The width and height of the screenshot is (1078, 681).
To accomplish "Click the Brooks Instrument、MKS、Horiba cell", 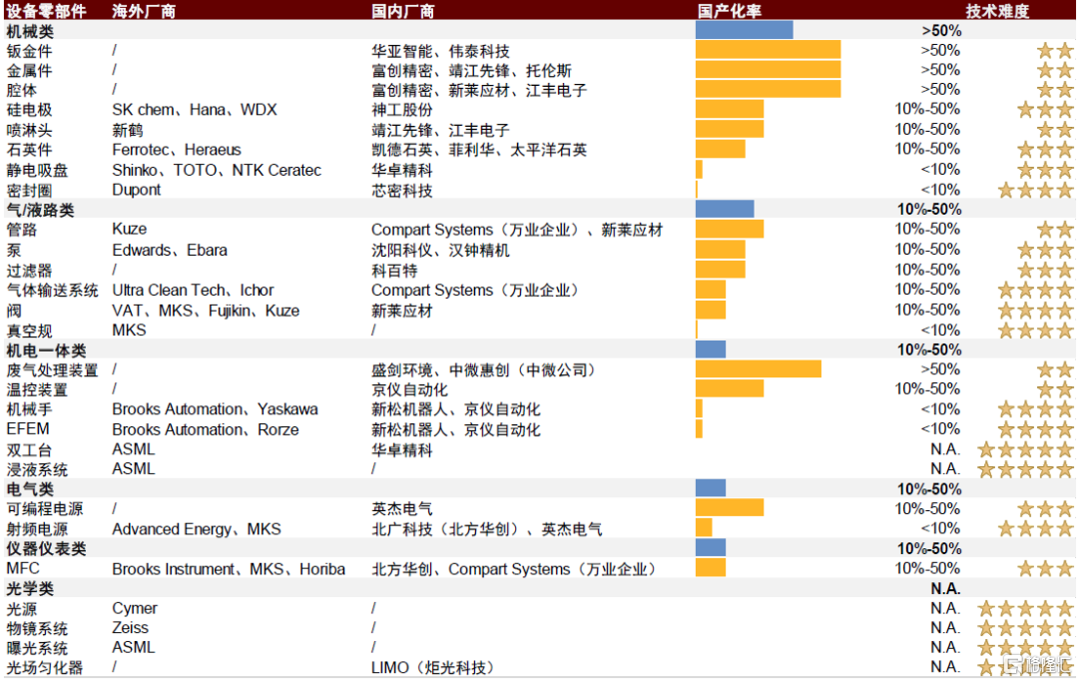I will [229, 569].
